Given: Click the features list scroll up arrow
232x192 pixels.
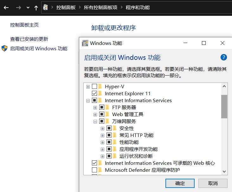Looking at the screenshot, I should (x=224, y=86).
